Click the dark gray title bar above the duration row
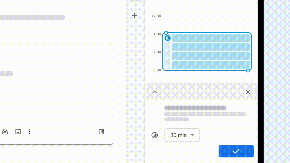Screen dimensions: 290x163 pos(195,108)
